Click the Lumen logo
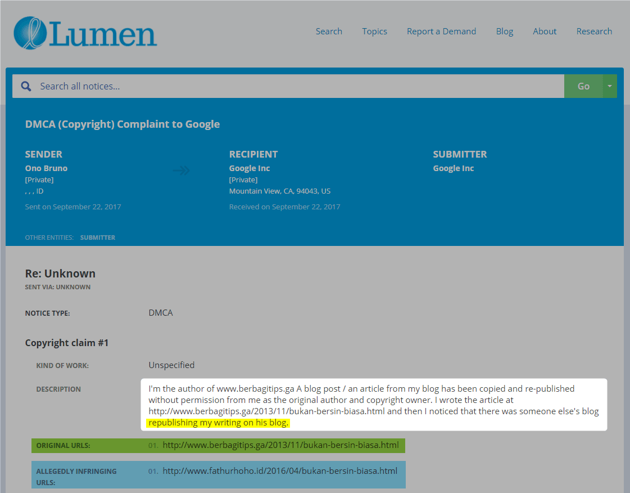Viewport: 630px width, 493px height. (85, 33)
